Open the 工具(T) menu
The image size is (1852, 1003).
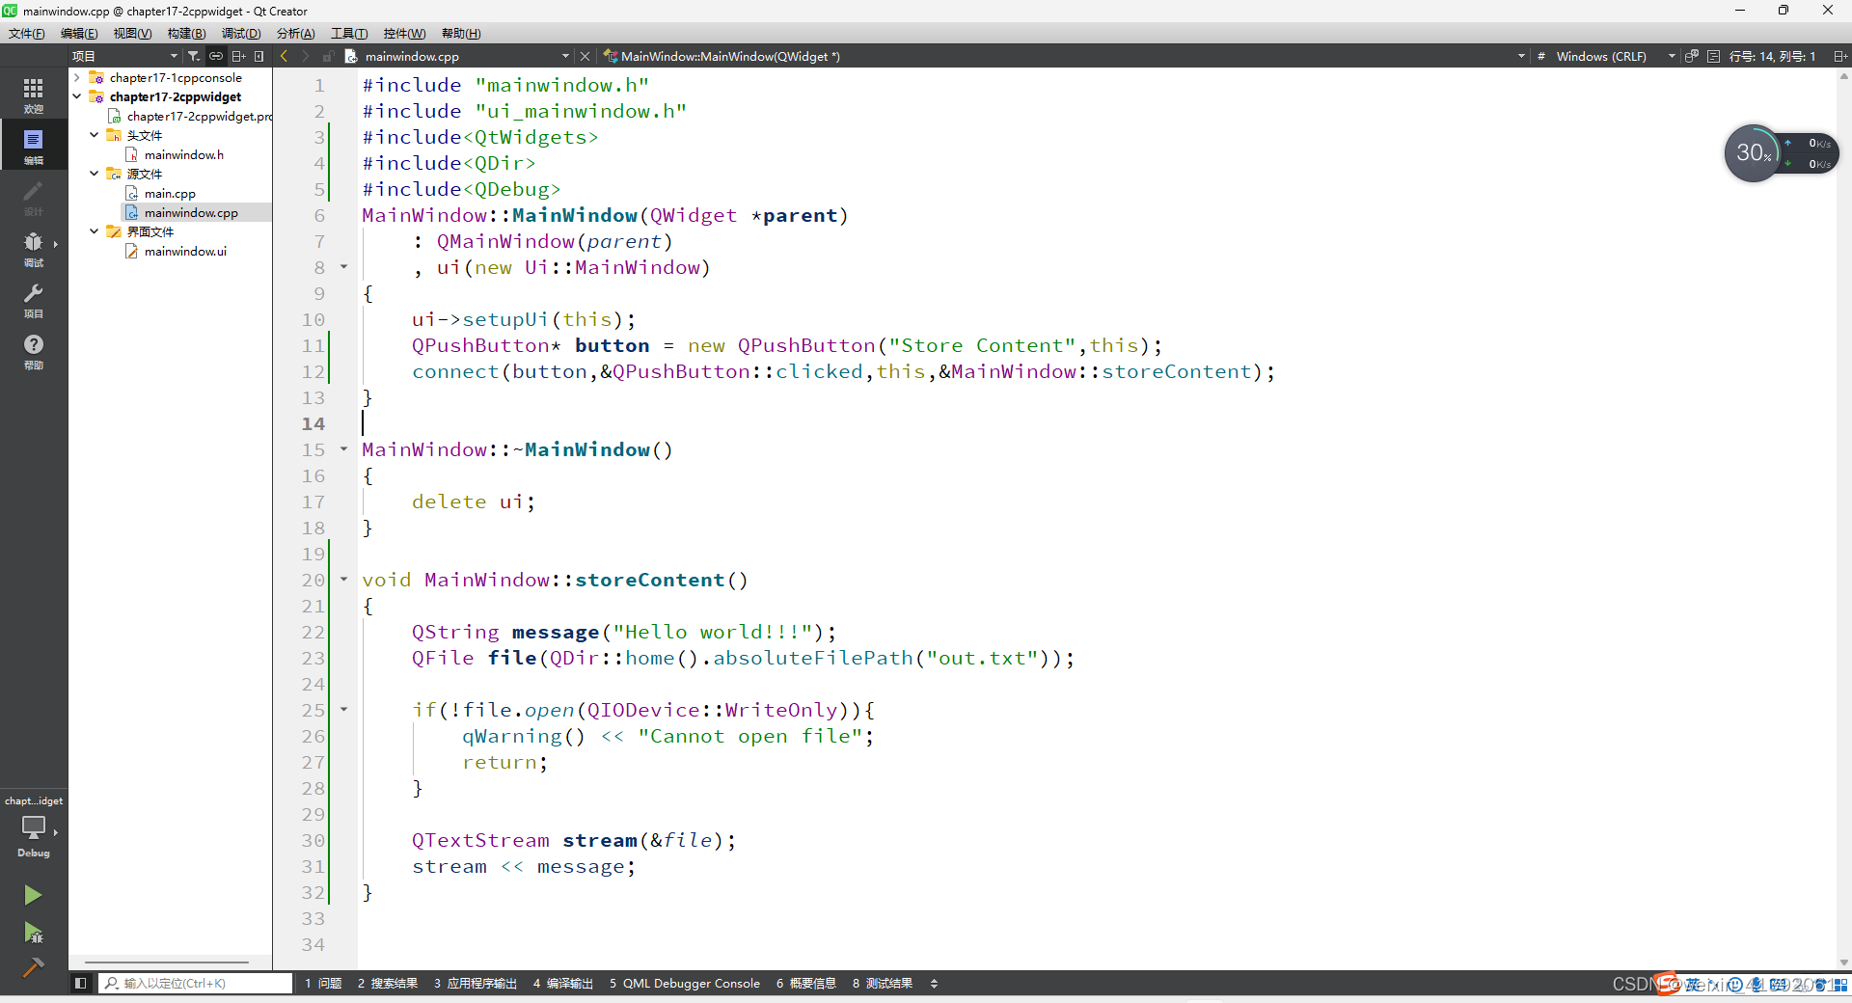(x=348, y=33)
